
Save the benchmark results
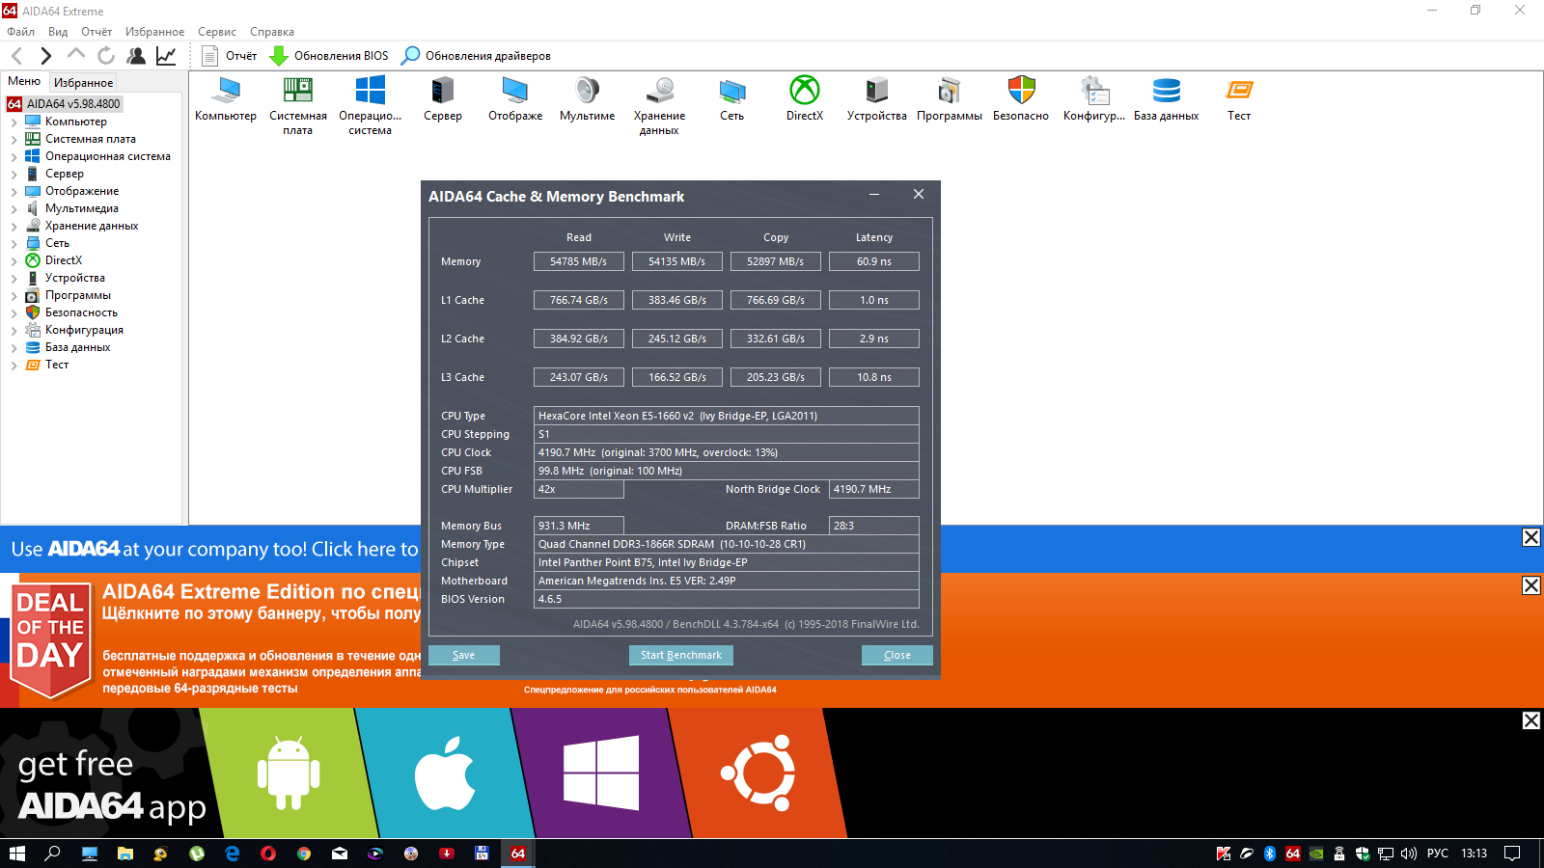(x=464, y=655)
